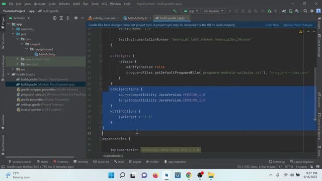
Task: Click the project panel horizontal scrollbar
Action: (x=40, y=157)
